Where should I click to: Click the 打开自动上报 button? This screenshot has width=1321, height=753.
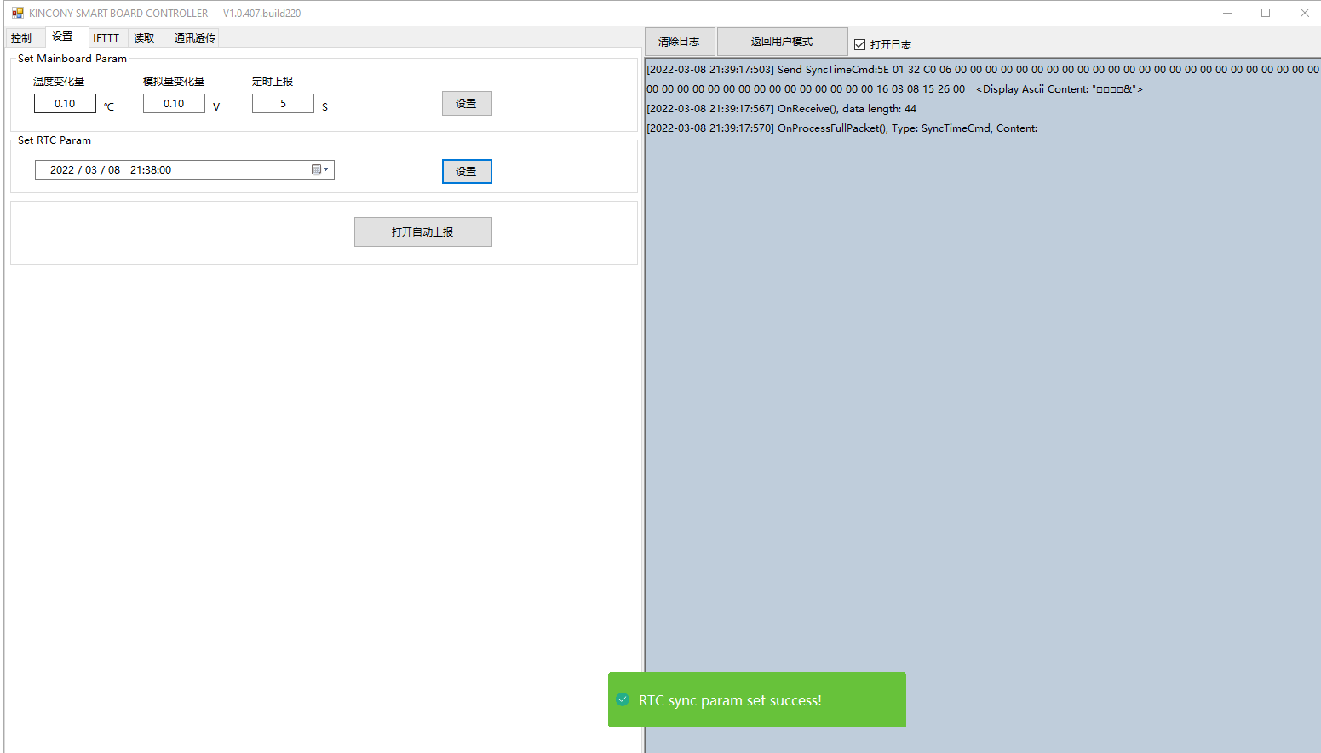(422, 232)
